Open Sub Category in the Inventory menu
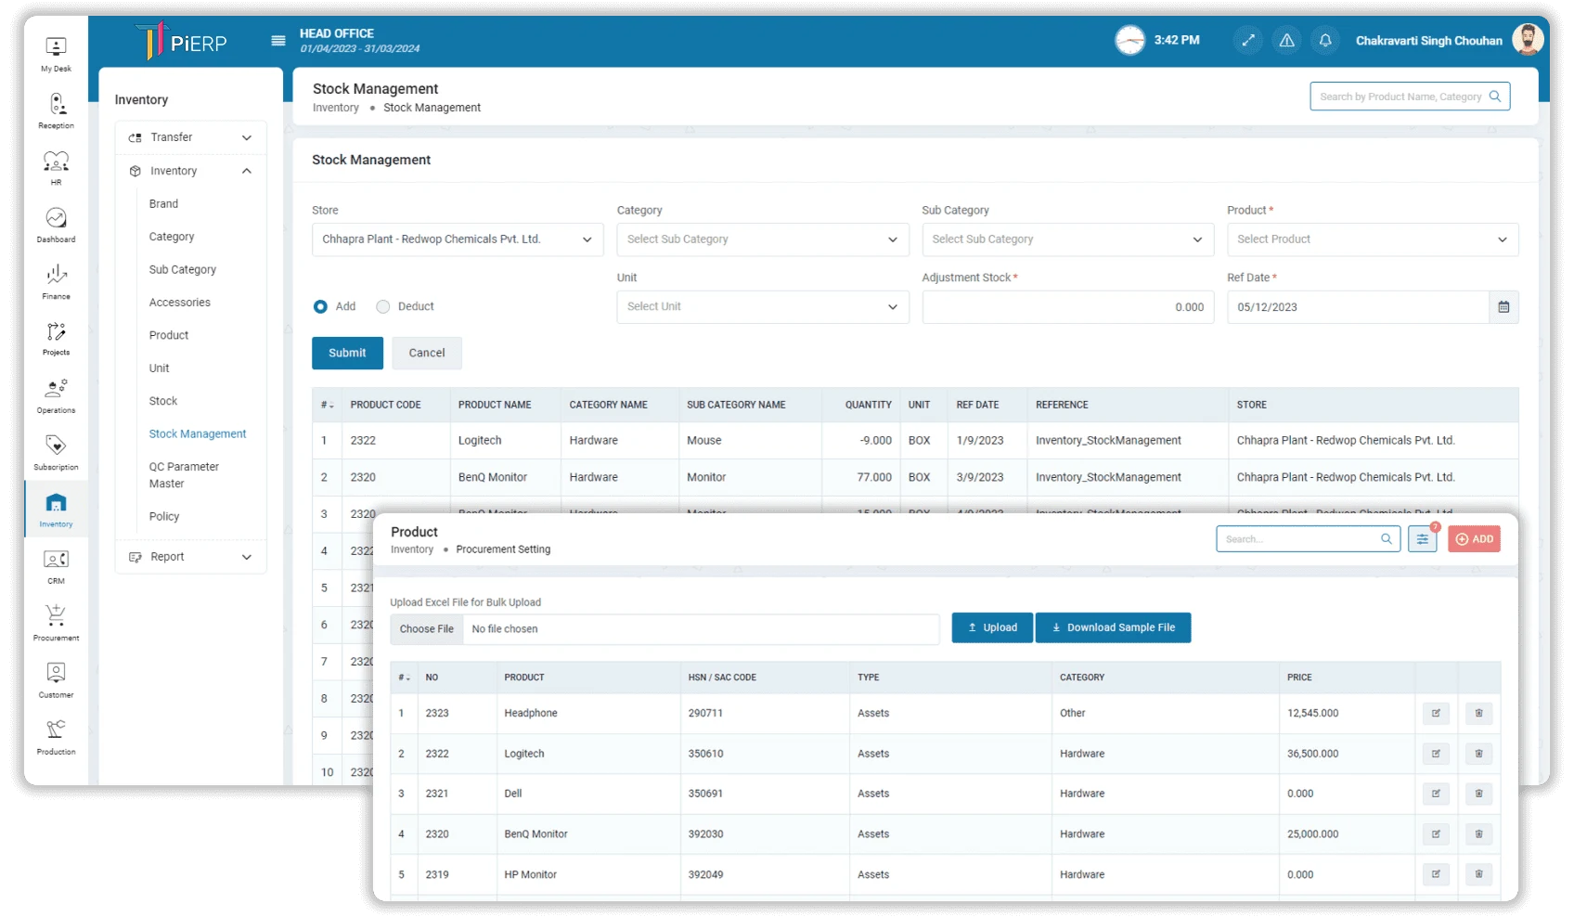Image resolution: width=1574 pixels, height=917 pixels. click(x=183, y=269)
